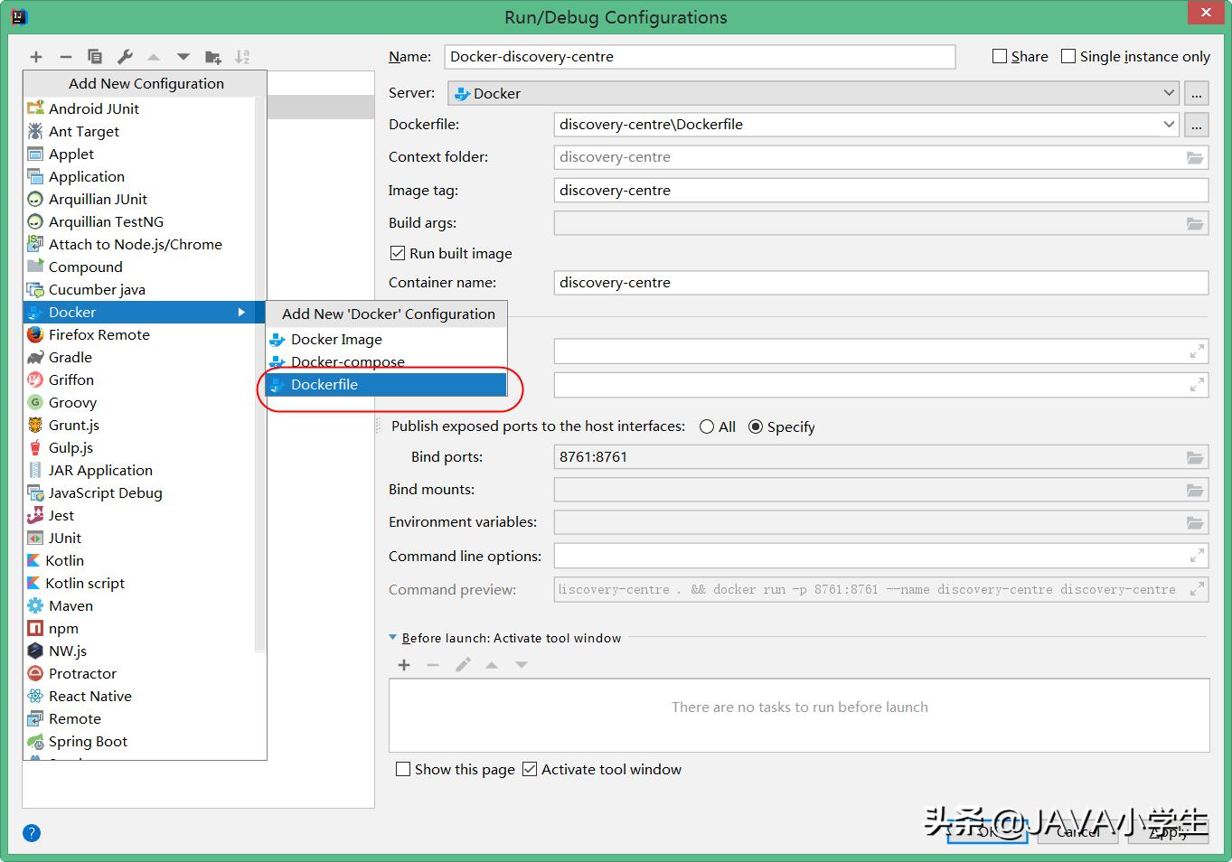1232x862 pixels.
Task: Enable the Show this page checkbox
Action: (403, 769)
